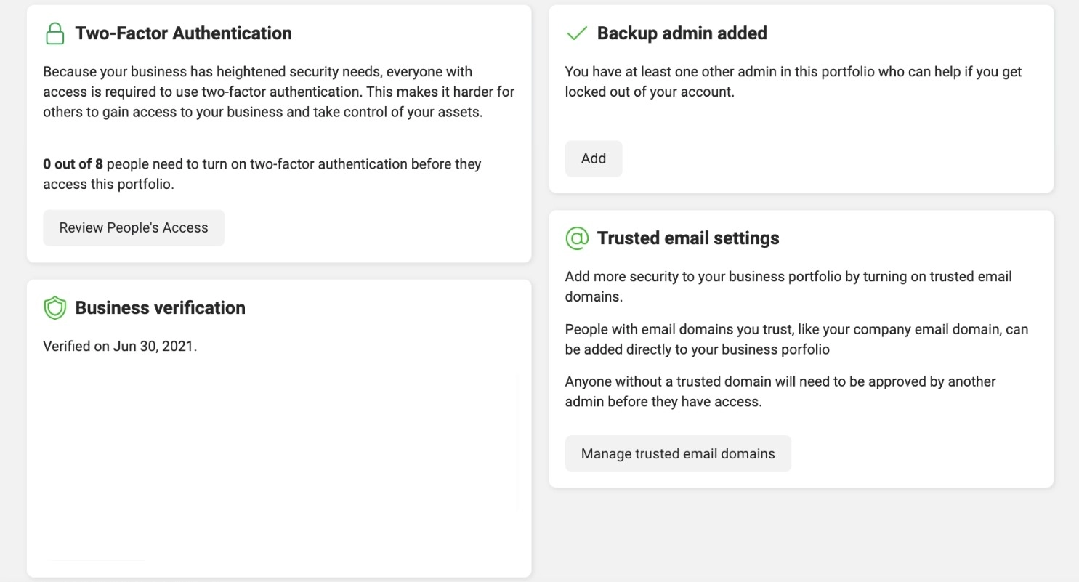Viewport: 1079px width, 582px height.
Task: Select the Backup admin added heading
Action: 682,33
